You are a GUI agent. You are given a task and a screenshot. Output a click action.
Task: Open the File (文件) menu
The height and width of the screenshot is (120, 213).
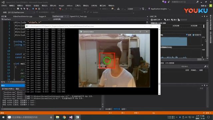[x=4, y=6]
